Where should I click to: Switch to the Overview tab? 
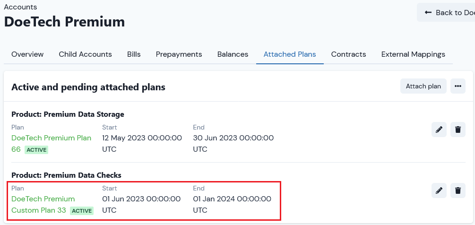point(27,54)
